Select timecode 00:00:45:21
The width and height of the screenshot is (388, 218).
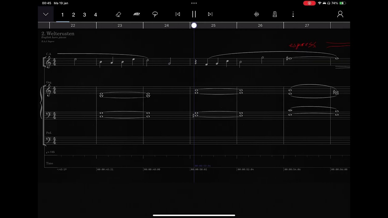[105, 170]
